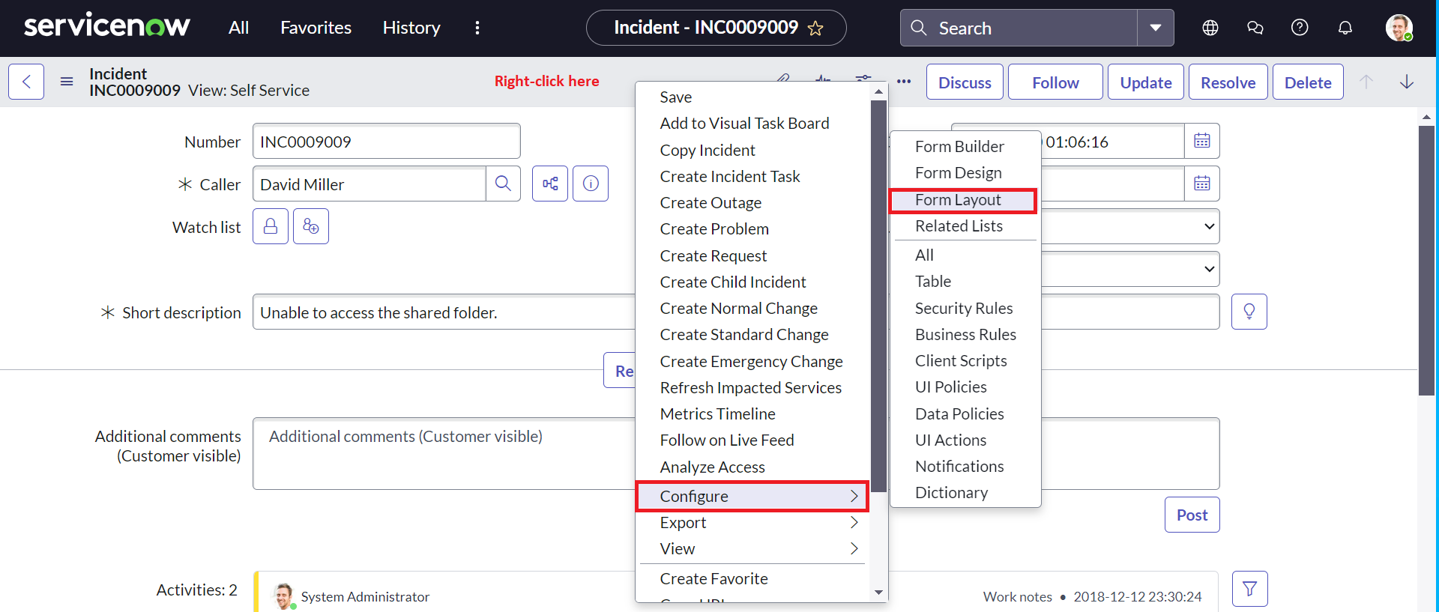Expand the search scope dropdown arrow
Viewport: 1439px width, 612px height.
pos(1156,28)
